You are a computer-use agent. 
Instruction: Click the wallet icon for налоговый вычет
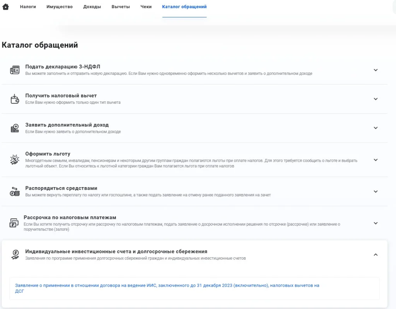15,99
